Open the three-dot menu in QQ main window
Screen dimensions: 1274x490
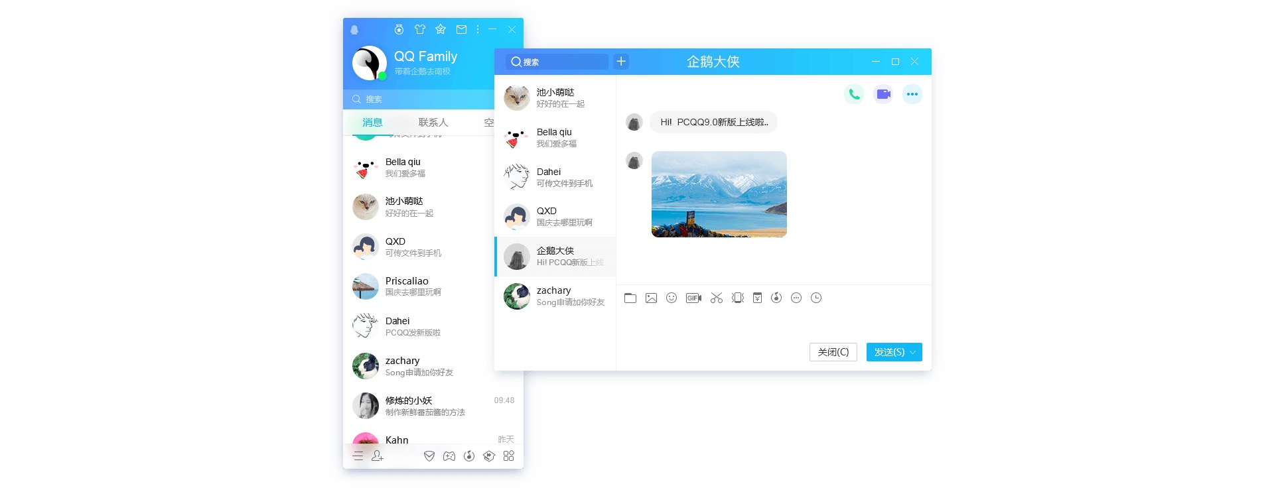point(478,29)
